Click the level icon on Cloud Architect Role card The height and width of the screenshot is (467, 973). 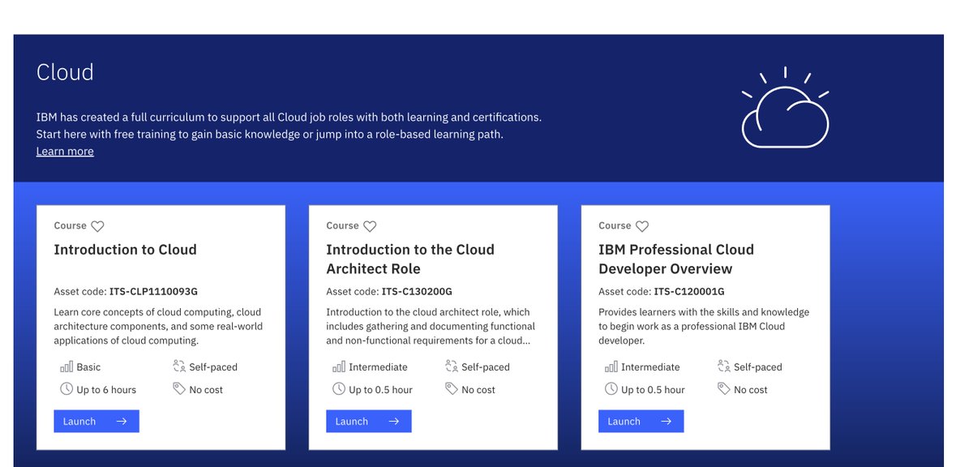point(339,366)
